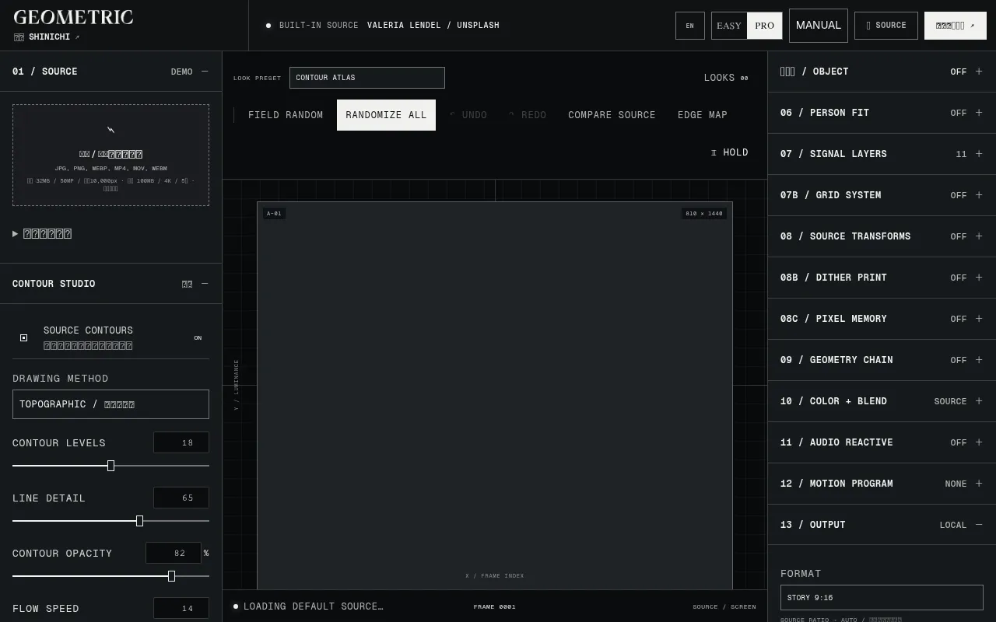Viewport: 996px width, 622px height.
Task: Click the Randomize All button
Action: click(386, 115)
